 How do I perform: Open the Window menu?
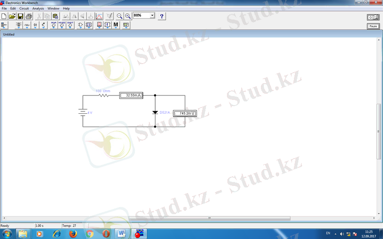point(53,8)
